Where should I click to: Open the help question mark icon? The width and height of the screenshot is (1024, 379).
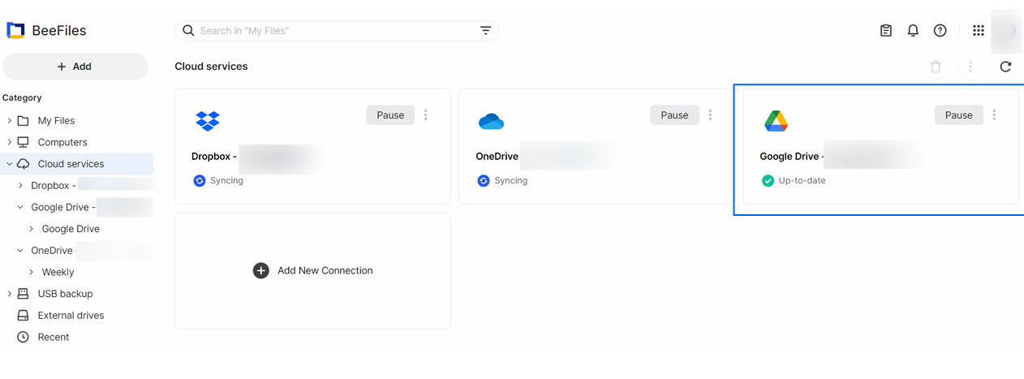click(x=940, y=31)
